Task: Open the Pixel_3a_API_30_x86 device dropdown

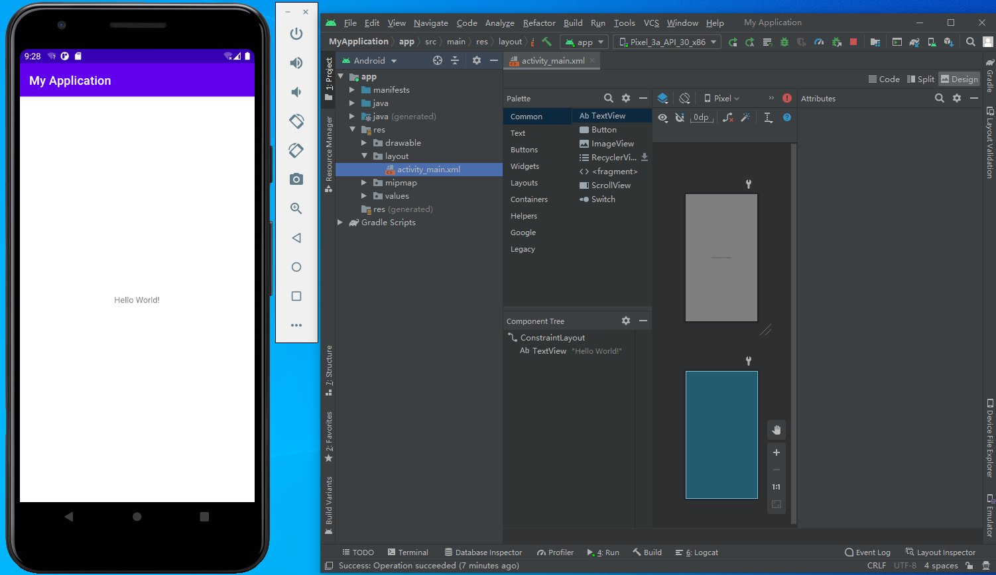Action: (x=667, y=42)
